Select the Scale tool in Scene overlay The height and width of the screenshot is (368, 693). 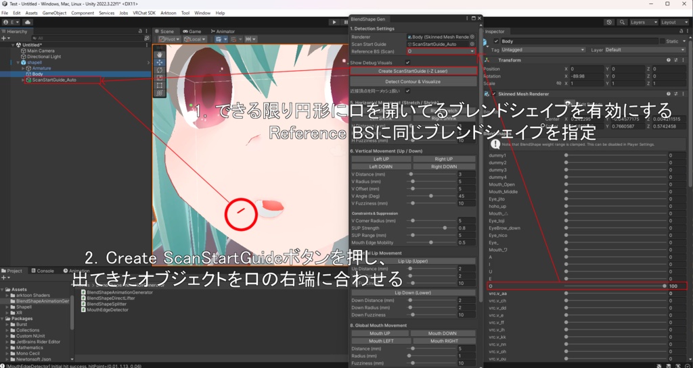coord(160,78)
